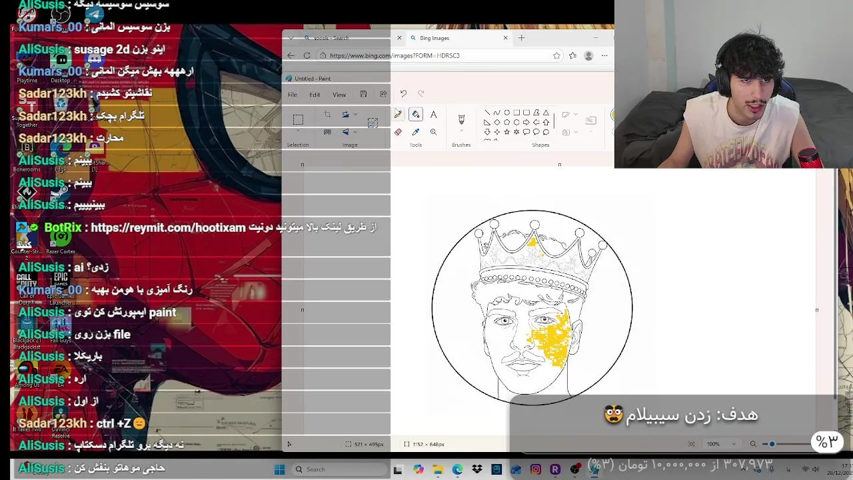Add page to favorites with star

(x=556, y=55)
